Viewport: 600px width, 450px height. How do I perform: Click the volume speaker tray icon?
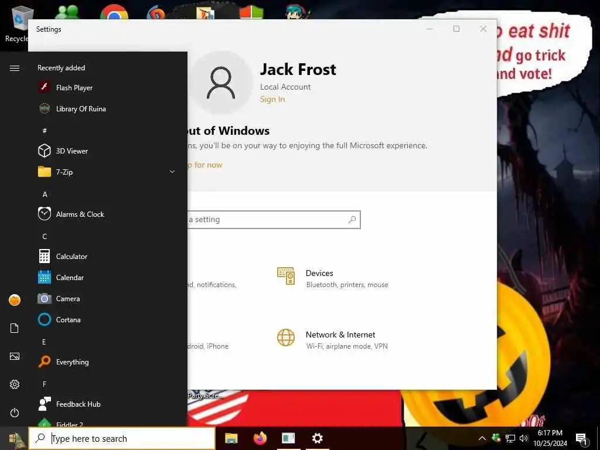(x=524, y=438)
